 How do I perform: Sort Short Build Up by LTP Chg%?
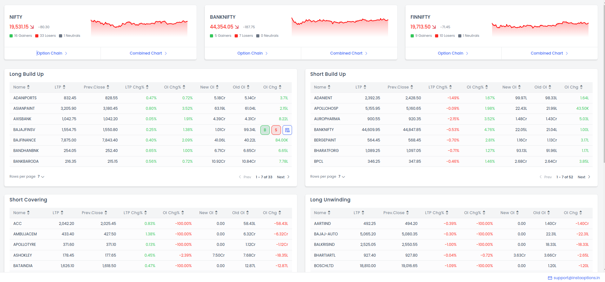pyautogui.click(x=440, y=87)
